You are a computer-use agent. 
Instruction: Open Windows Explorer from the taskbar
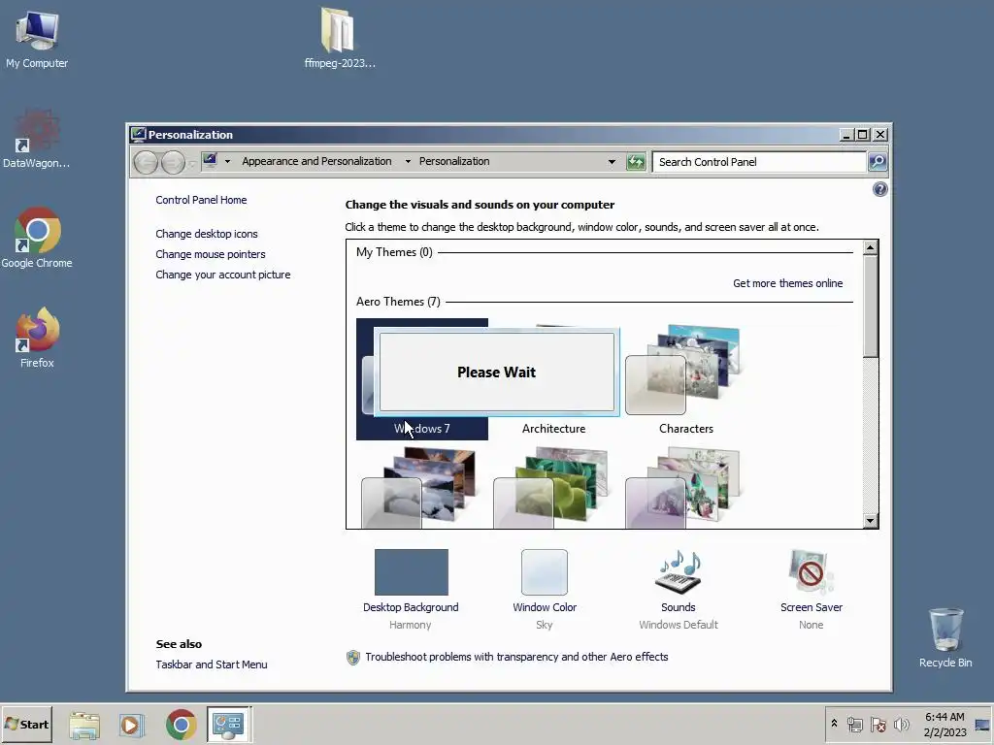click(83, 725)
